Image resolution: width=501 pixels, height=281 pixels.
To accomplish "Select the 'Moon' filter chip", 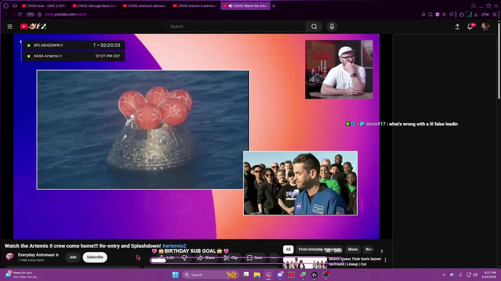I will point(353,249).
